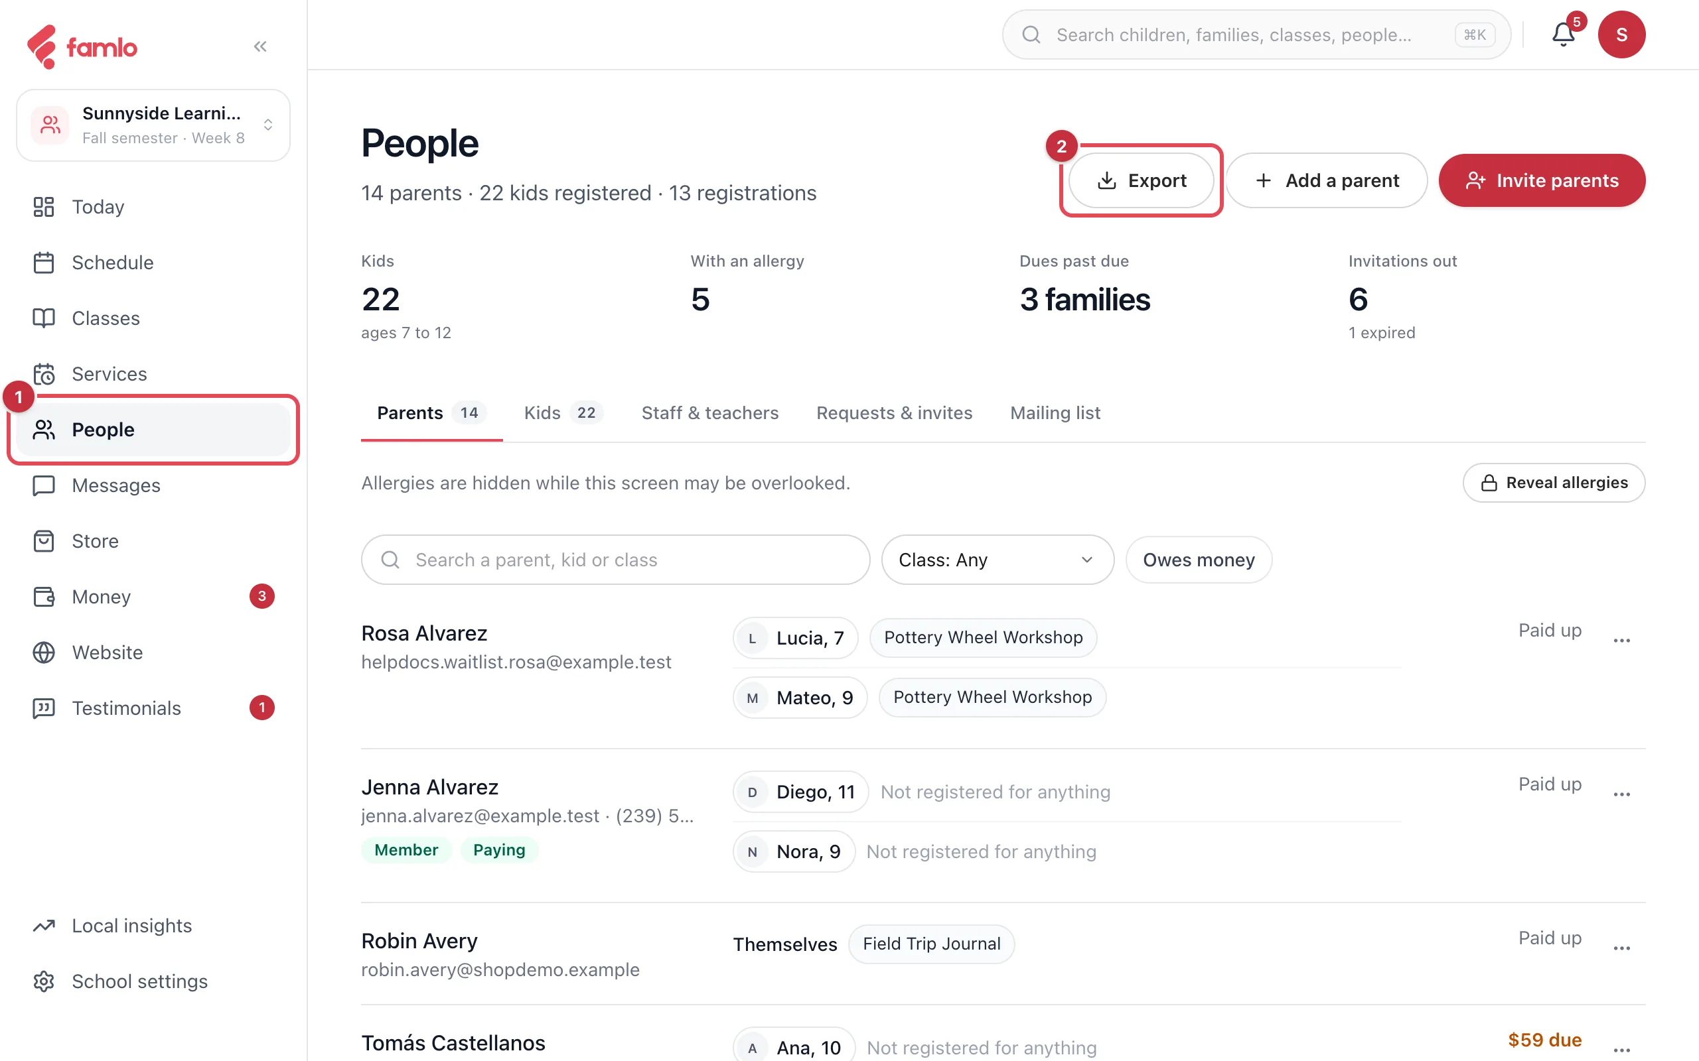Screen dimensions: 1699x1061
Task: Open more options for Rosa Alvarez
Action: [1621, 640]
